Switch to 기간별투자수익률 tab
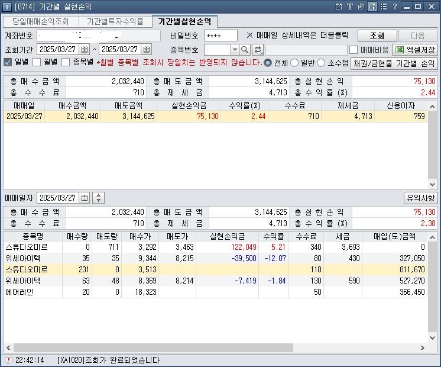441x367 pixels. tap(115, 21)
